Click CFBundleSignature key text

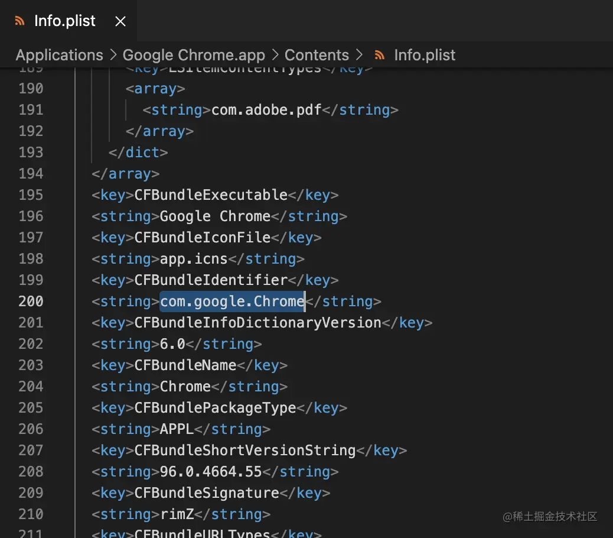pos(207,494)
